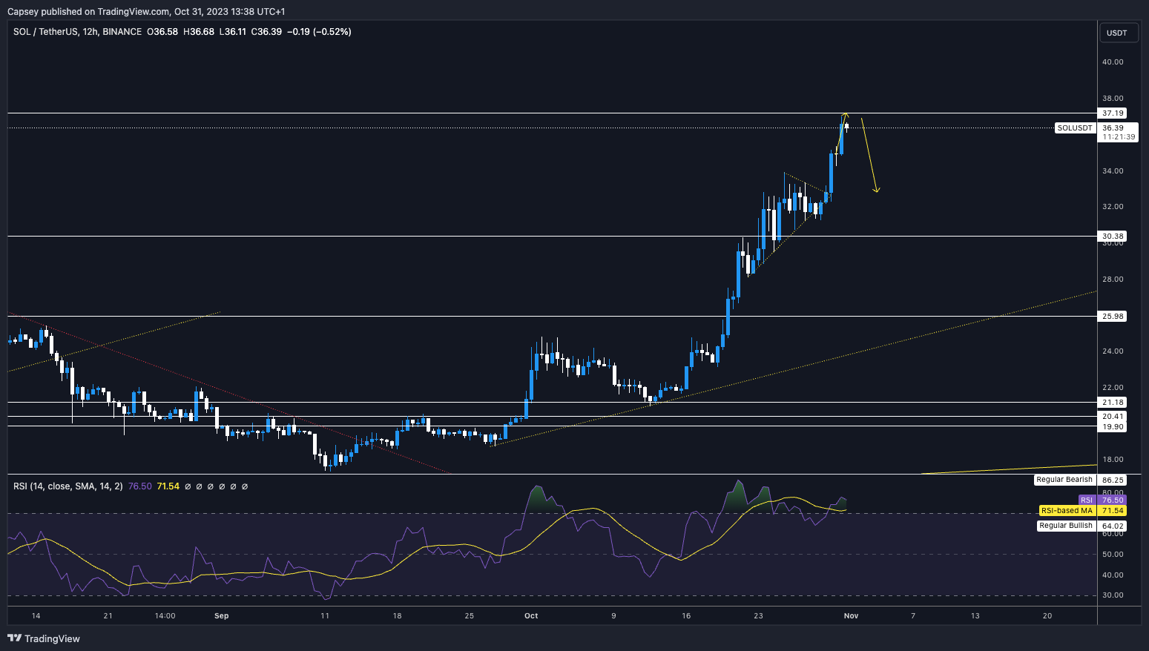Image resolution: width=1149 pixels, height=651 pixels.
Task: Click the yellow RSI-based MA label
Action: coord(1066,511)
